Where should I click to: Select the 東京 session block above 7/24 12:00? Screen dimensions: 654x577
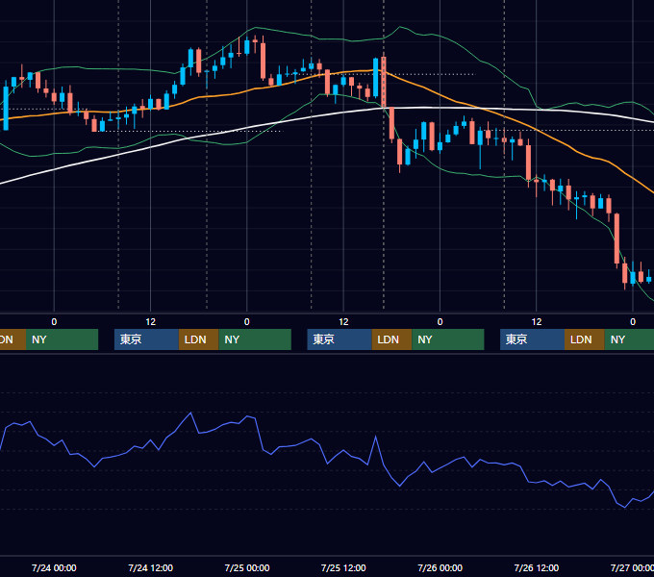click(147, 339)
